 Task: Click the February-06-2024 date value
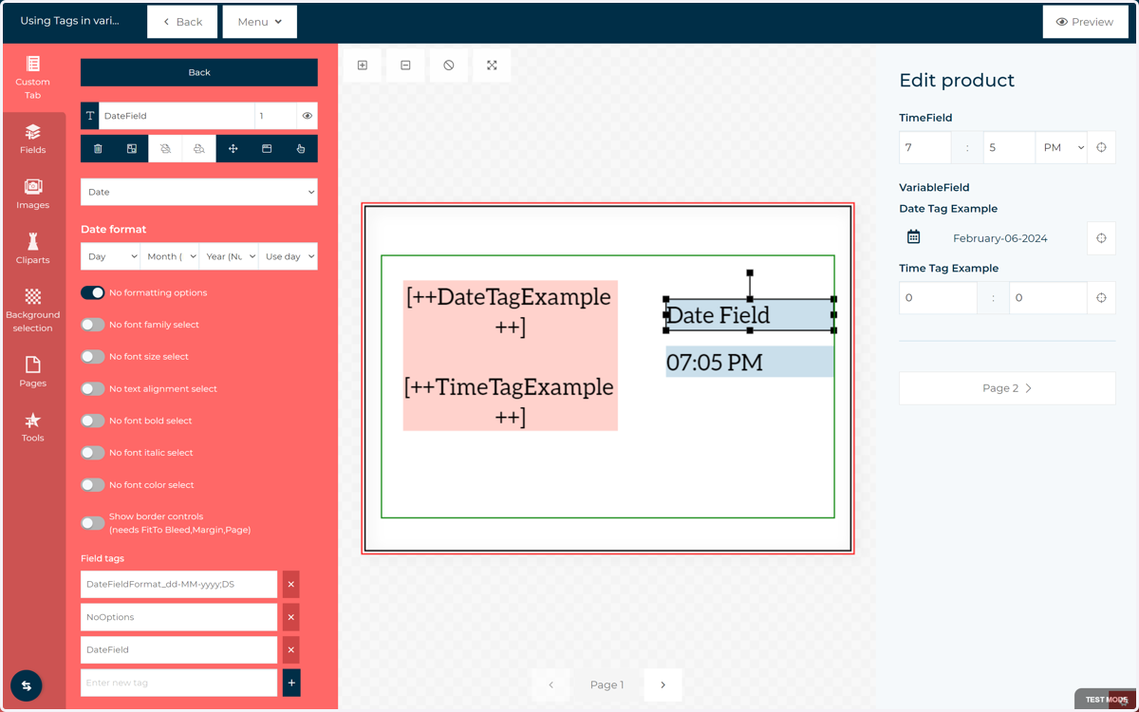(x=999, y=238)
